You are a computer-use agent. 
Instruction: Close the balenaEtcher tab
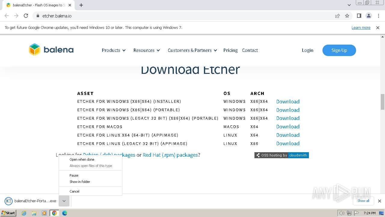coord(70,5)
